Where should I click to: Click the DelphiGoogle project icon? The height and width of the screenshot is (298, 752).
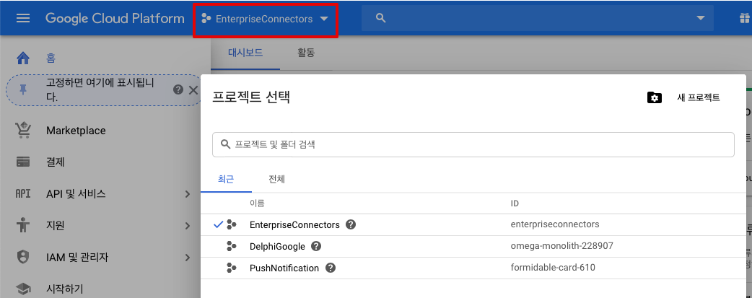coord(232,247)
